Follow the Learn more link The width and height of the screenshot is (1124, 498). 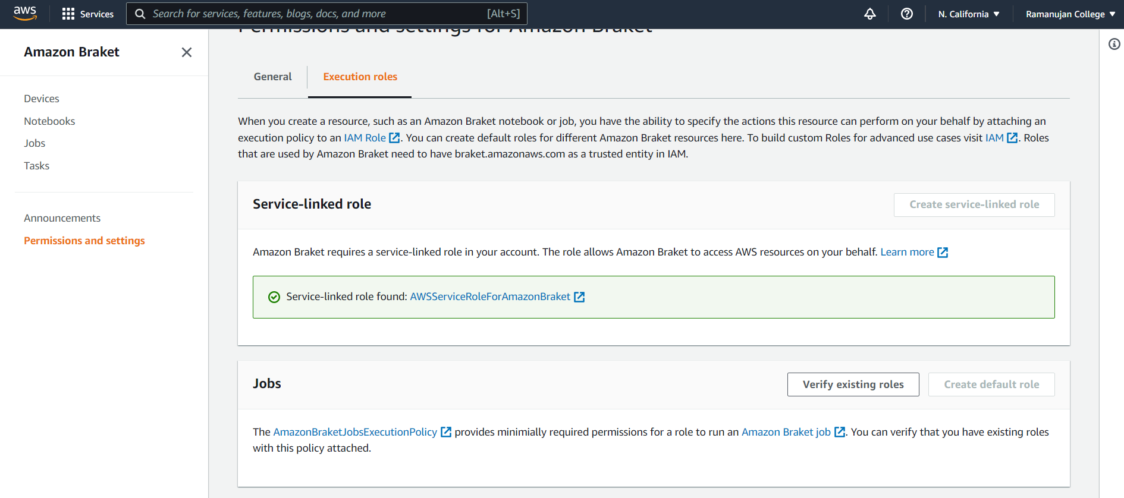907,252
